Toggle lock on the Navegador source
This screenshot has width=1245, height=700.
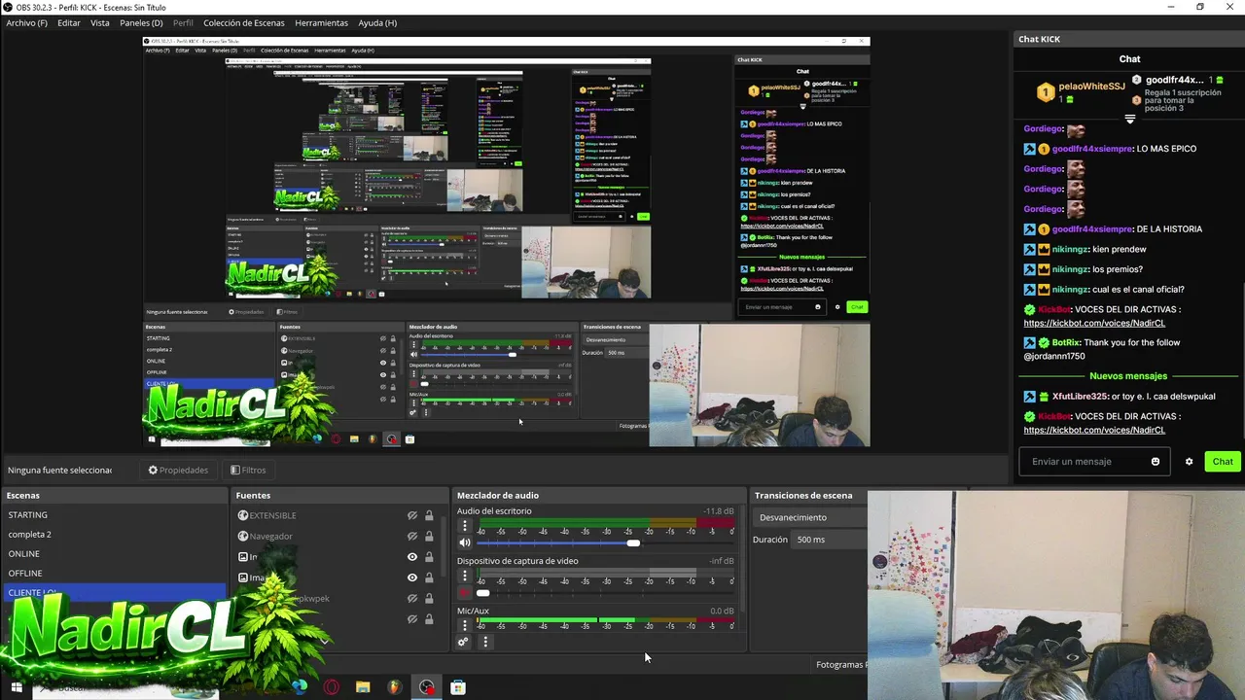tap(429, 536)
